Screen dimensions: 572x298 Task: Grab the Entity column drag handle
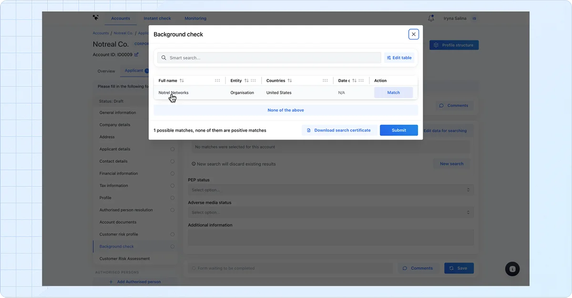pyautogui.click(x=253, y=80)
